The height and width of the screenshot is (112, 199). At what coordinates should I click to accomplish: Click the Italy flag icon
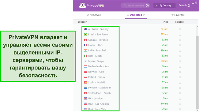click(85, 56)
